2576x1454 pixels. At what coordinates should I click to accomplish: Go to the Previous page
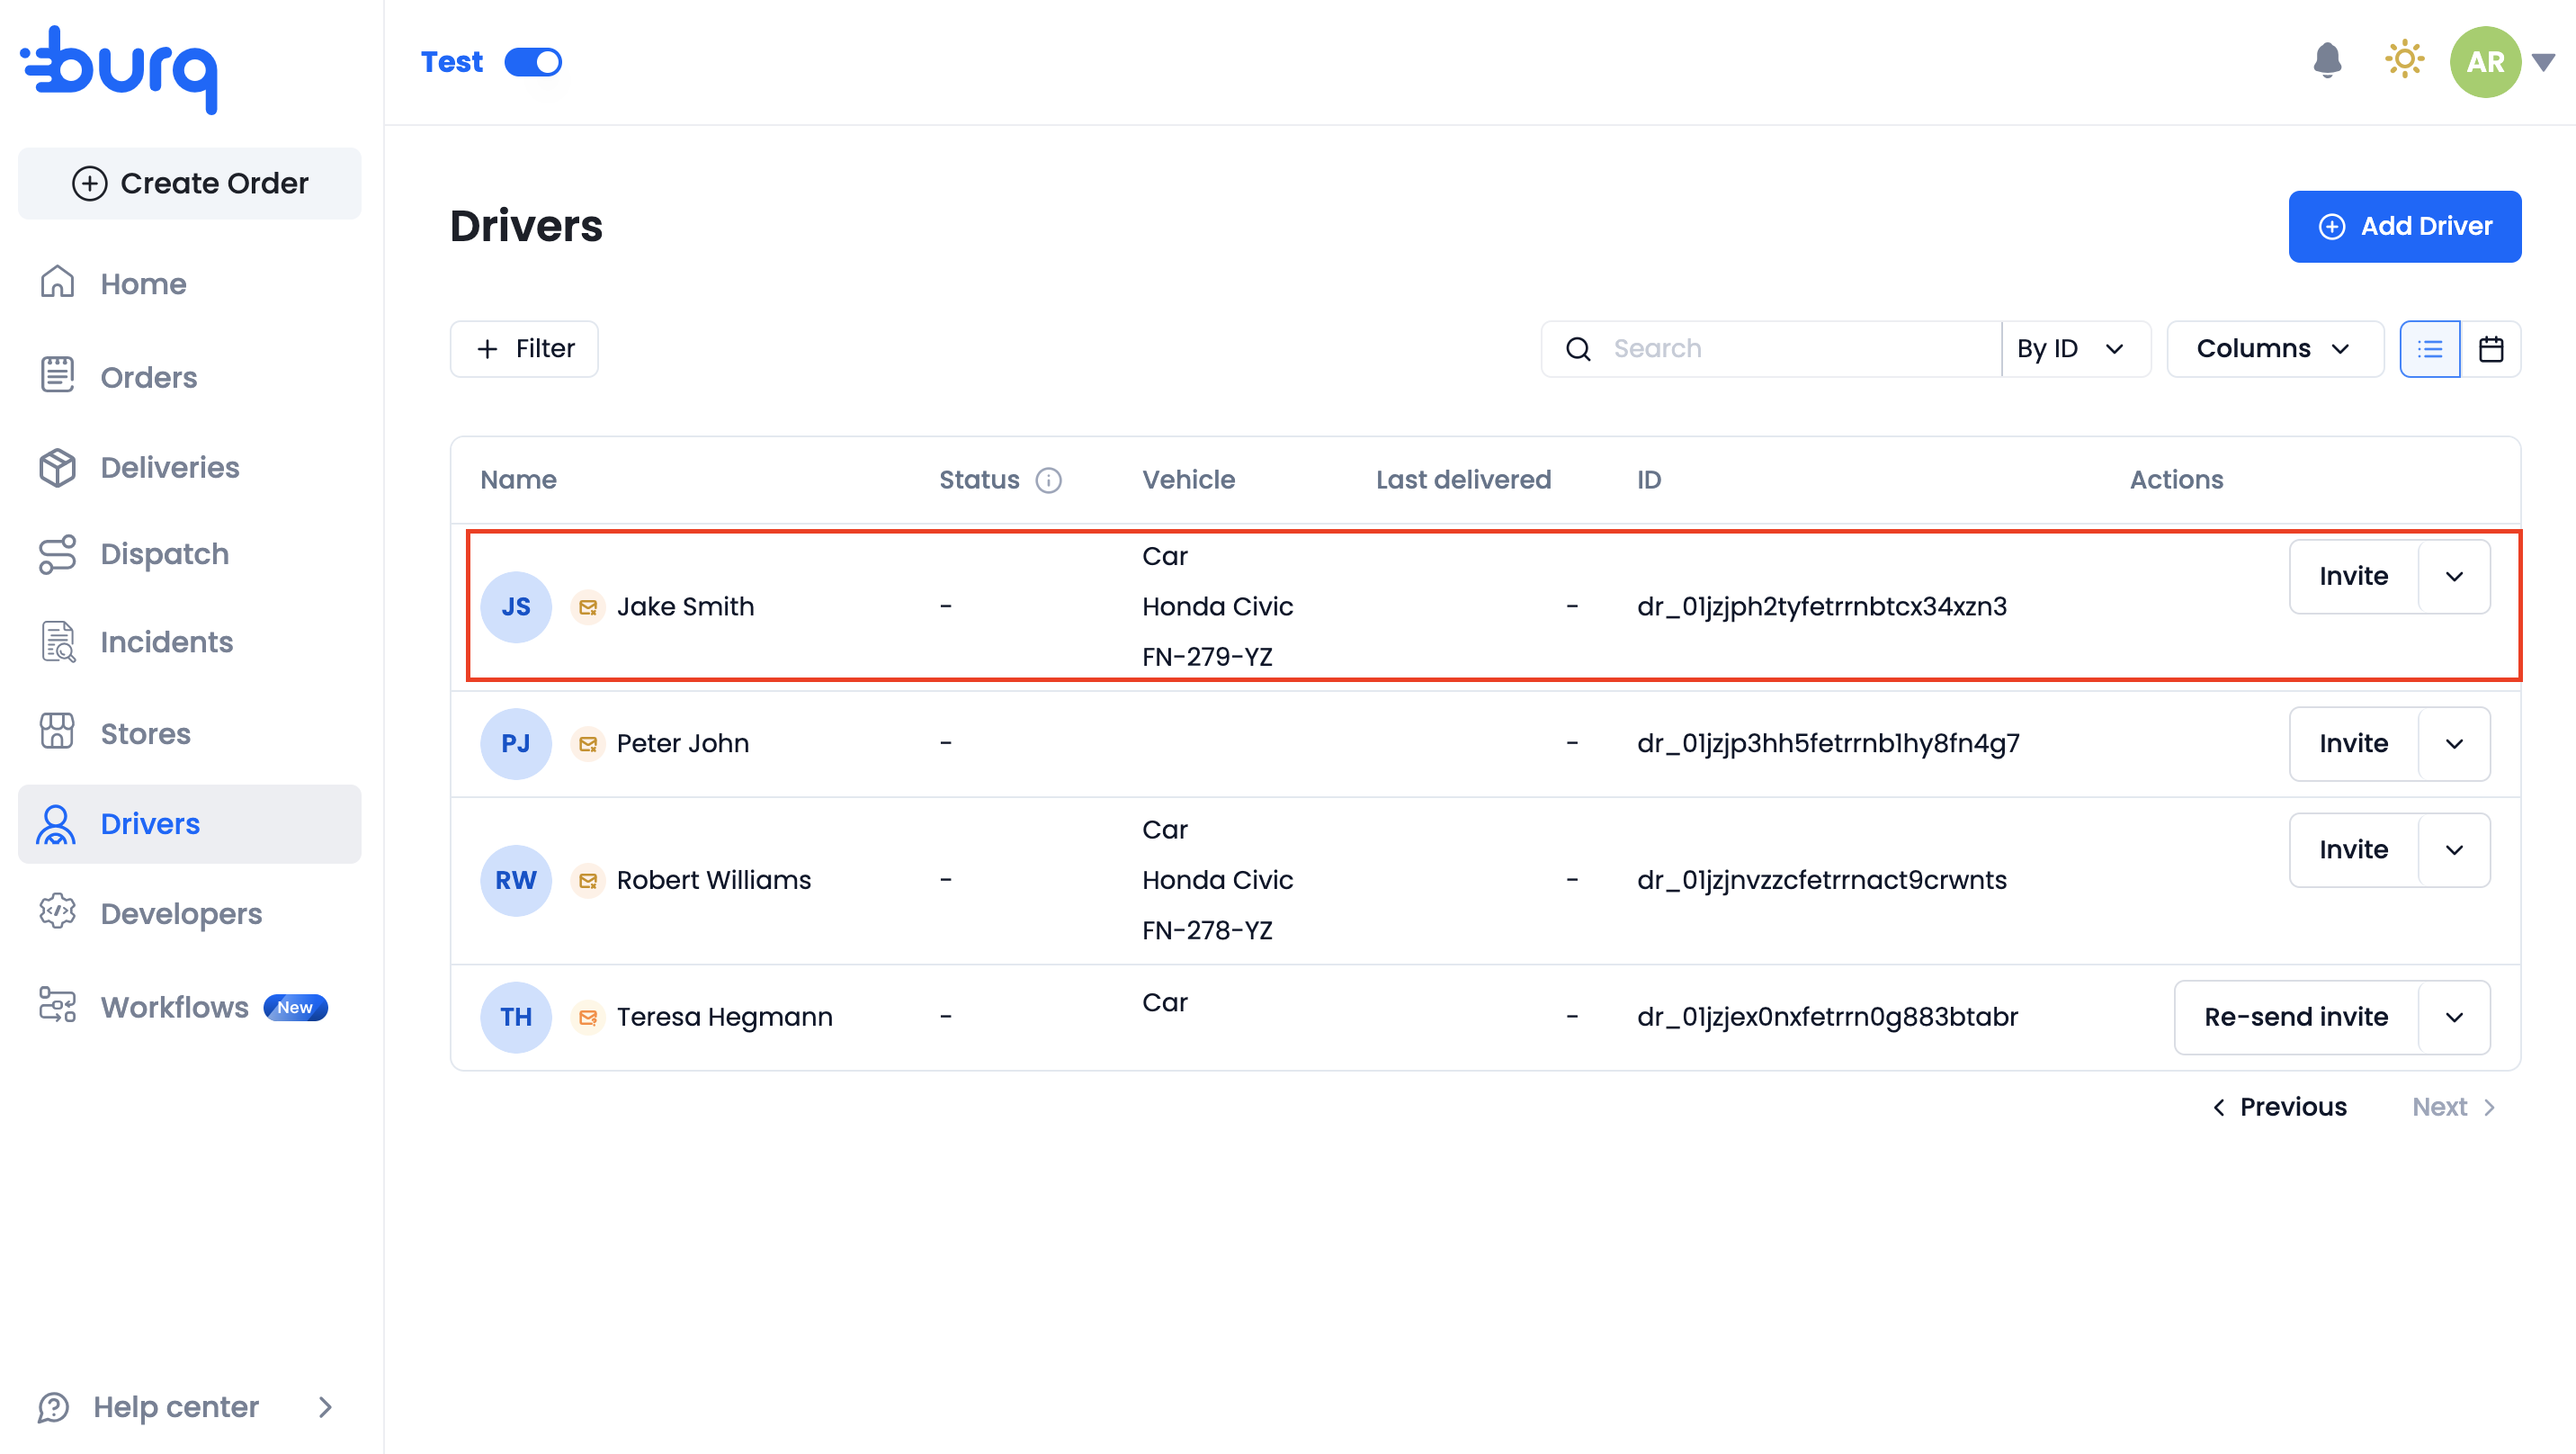pos(2279,1107)
